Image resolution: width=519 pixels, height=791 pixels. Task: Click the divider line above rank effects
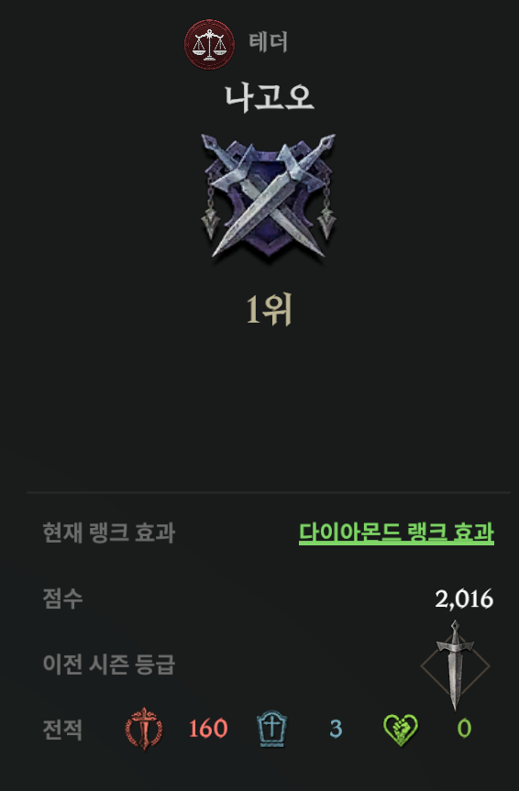click(269, 492)
